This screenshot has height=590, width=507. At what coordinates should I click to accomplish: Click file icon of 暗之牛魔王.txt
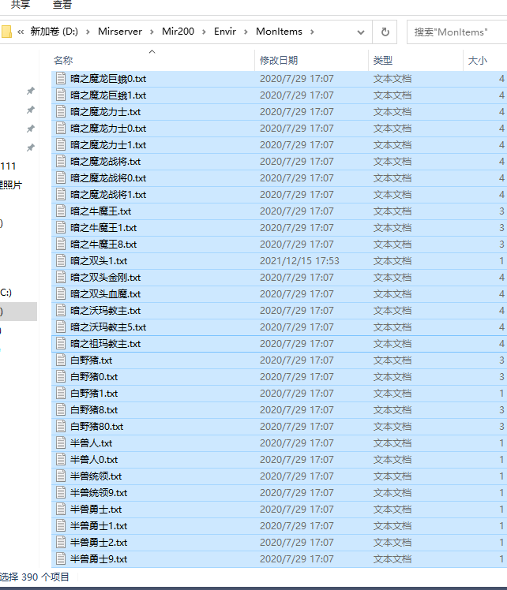click(x=61, y=211)
